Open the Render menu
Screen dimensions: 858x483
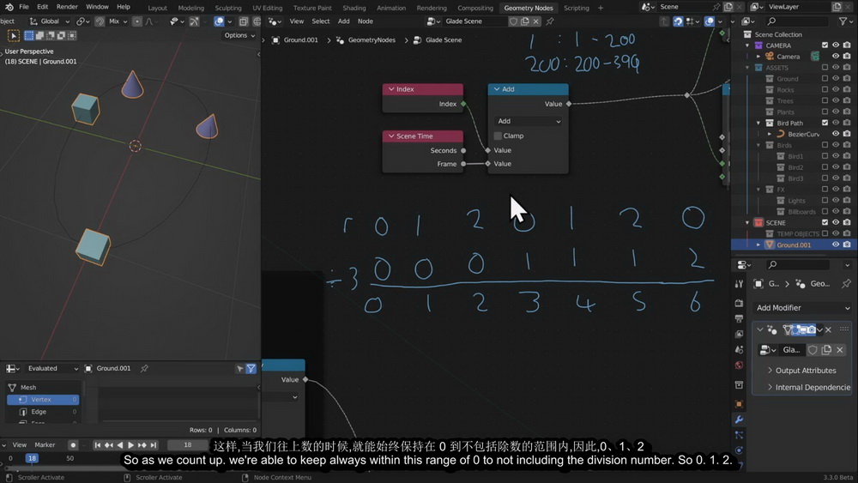pos(67,7)
